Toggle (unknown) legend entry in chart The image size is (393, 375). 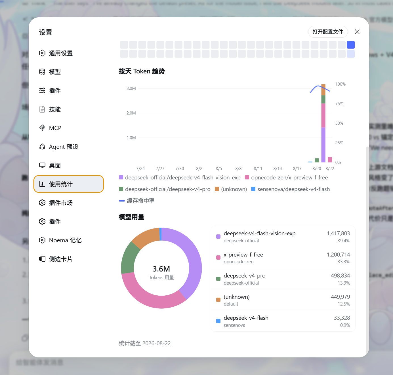point(231,189)
